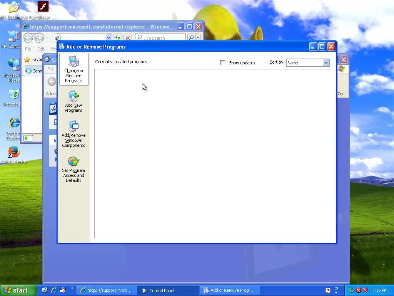Image resolution: width=394 pixels, height=296 pixels.
Task: Click red security shield tray icon
Action: [x=366, y=290]
